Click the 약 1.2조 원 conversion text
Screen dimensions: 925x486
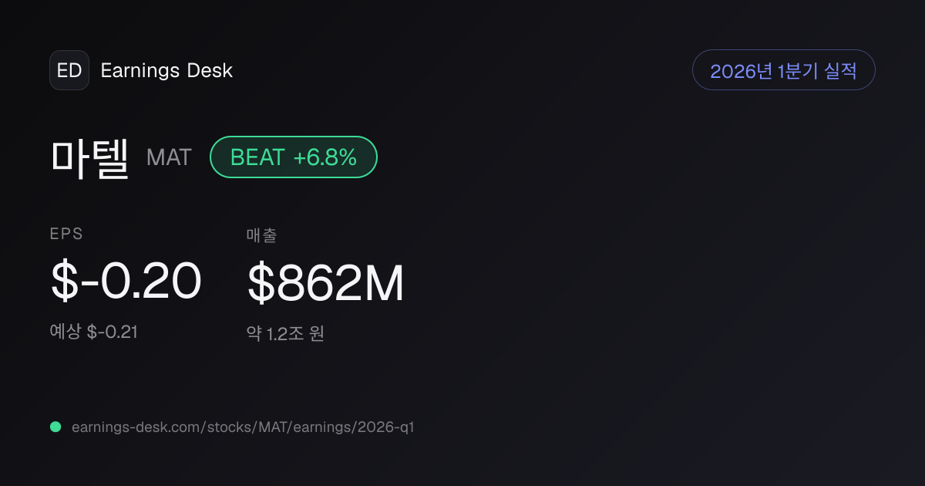pos(285,334)
